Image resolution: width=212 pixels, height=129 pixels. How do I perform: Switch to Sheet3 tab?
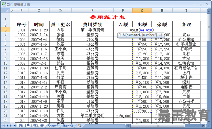click(68, 126)
